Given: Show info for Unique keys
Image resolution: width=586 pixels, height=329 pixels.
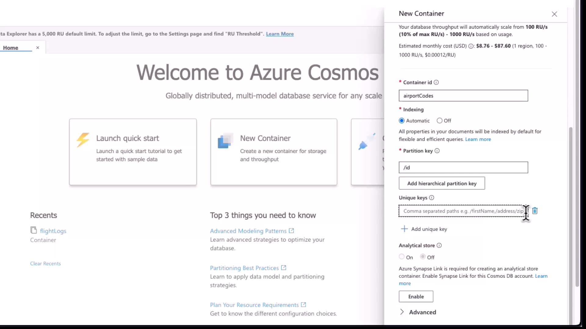Looking at the screenshot, I should tap(432, 198).
